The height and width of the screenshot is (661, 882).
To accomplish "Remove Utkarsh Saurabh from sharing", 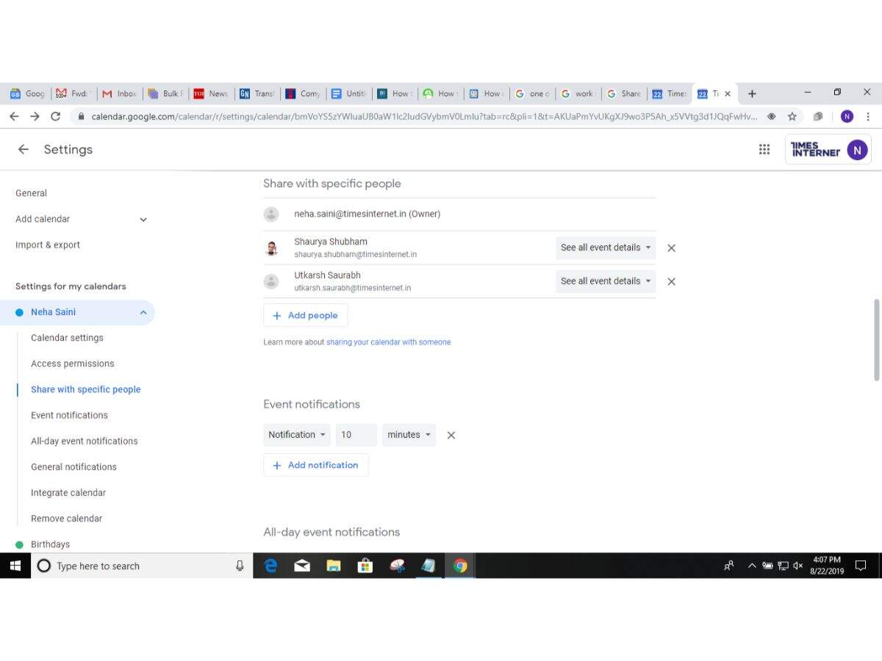I will (671, 281).
